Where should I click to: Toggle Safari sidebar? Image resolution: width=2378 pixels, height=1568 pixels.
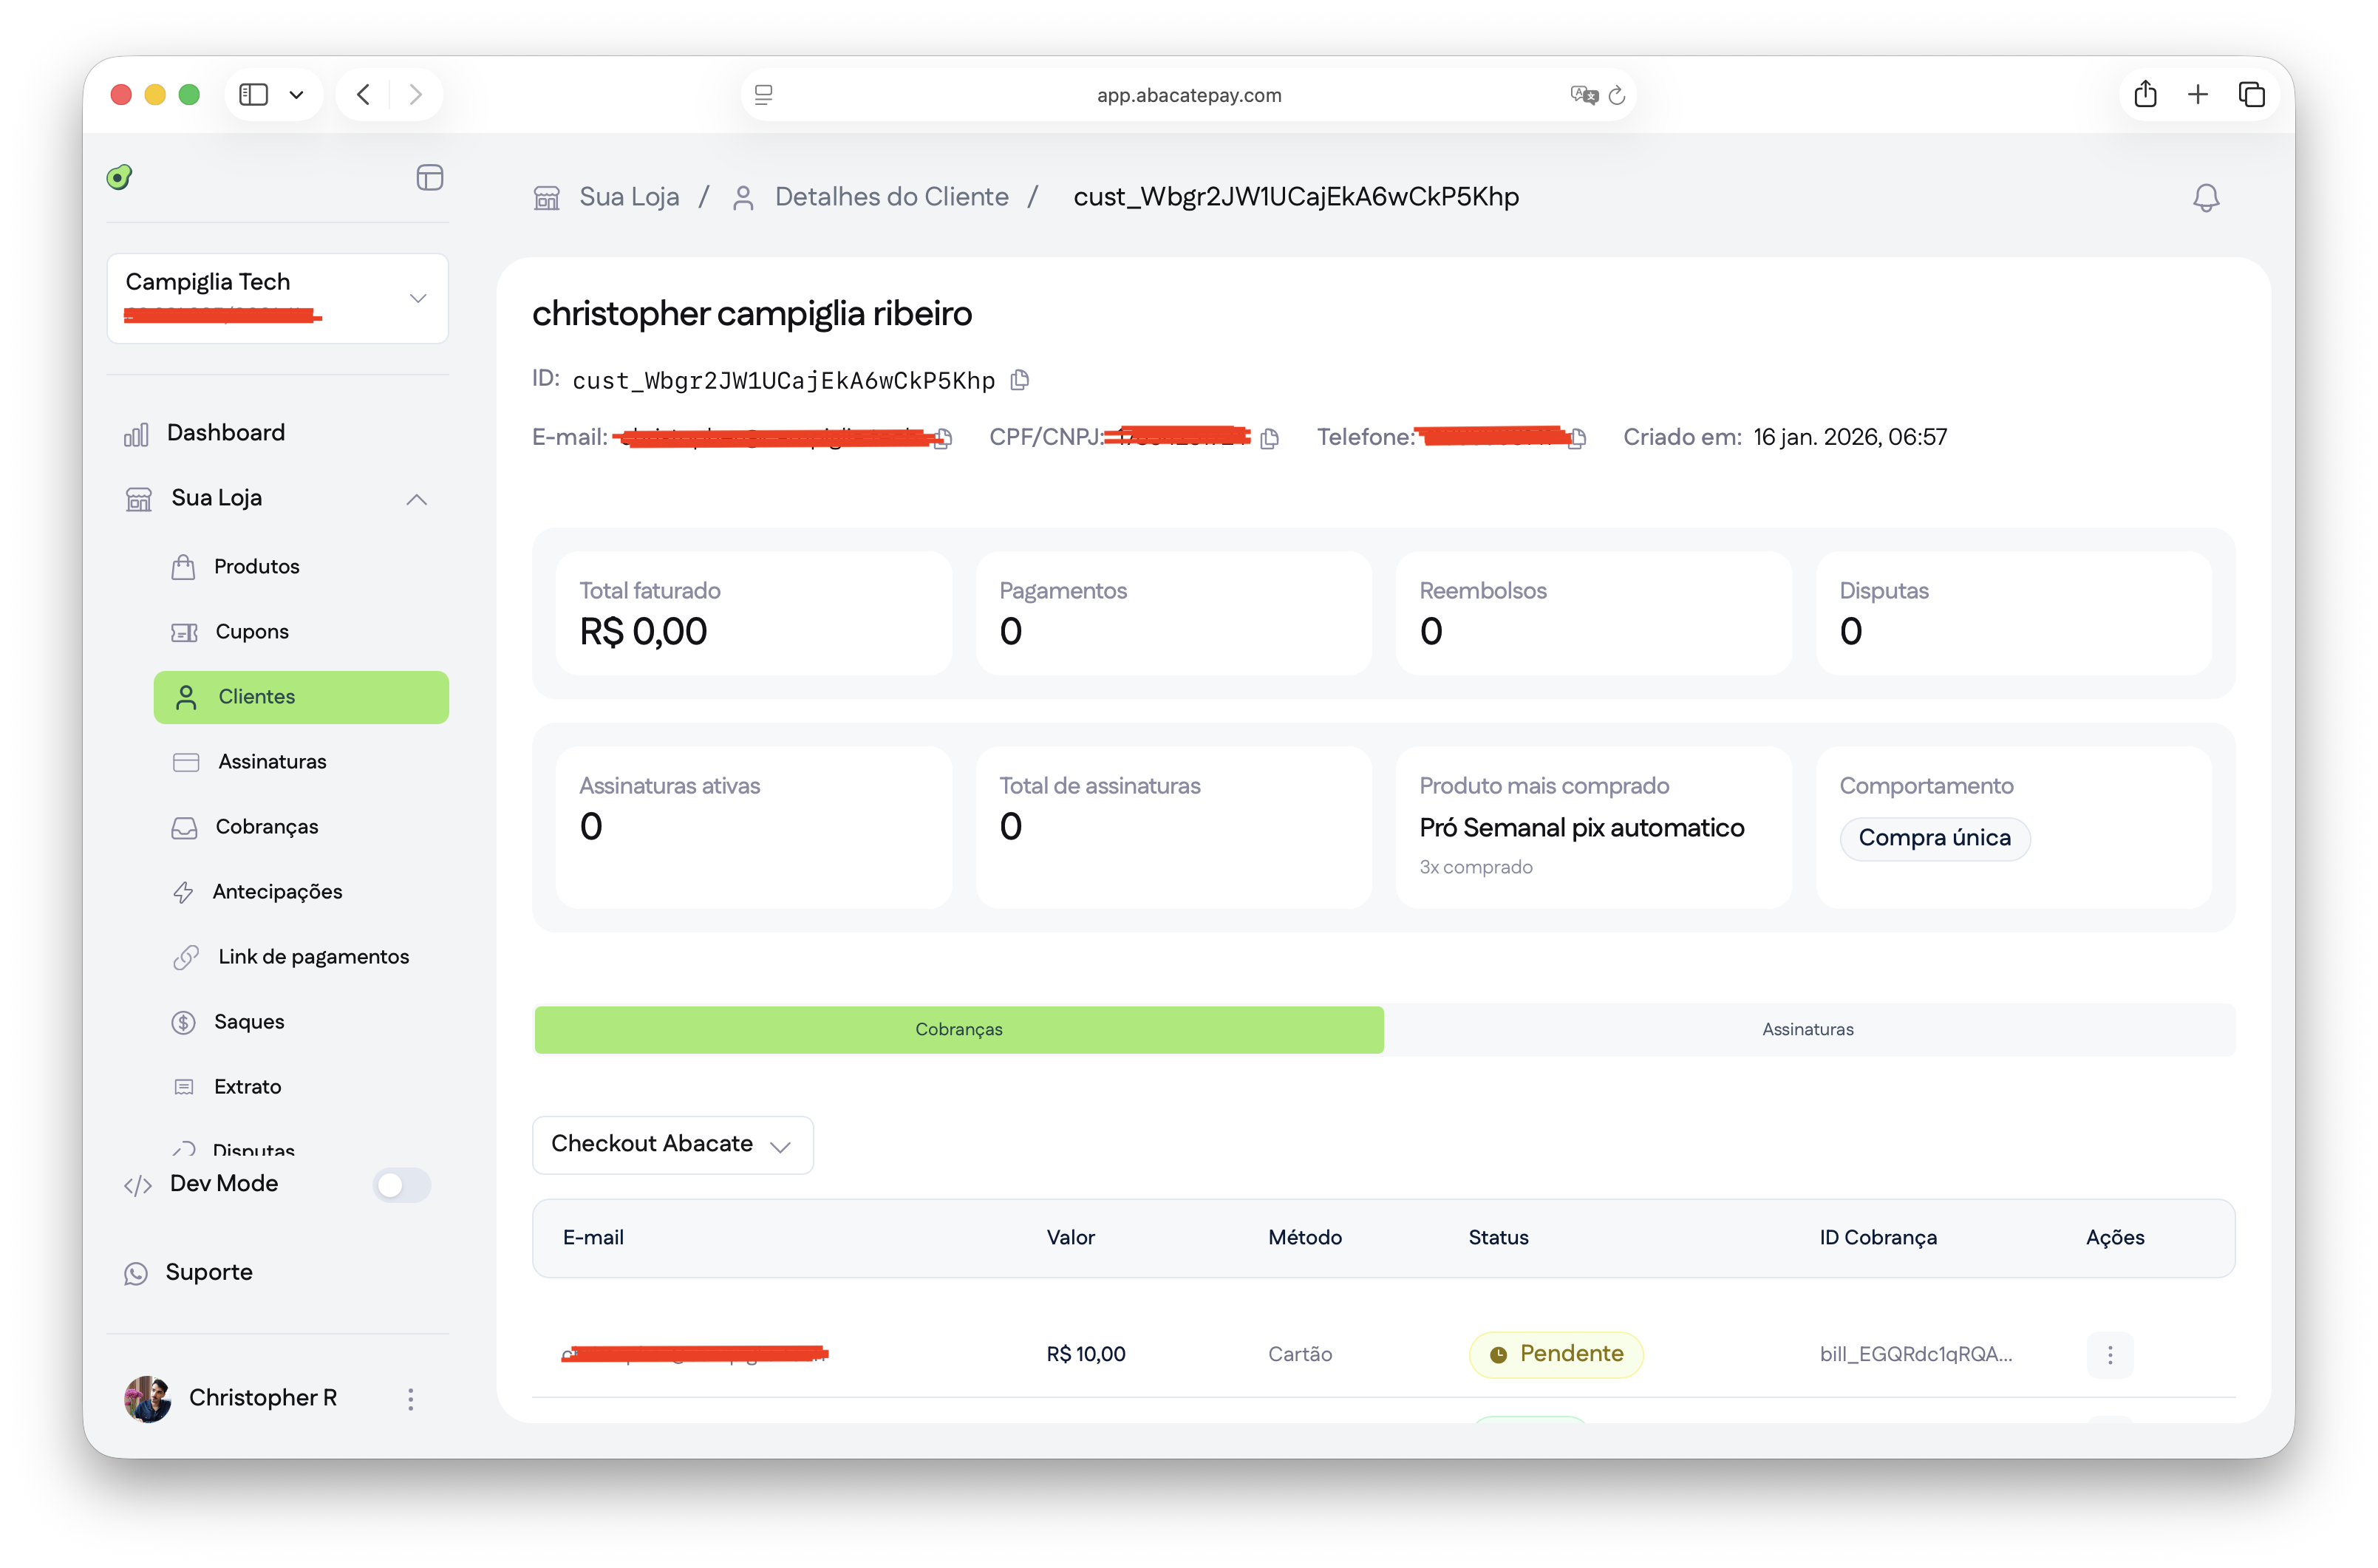(x=254, y=94)
